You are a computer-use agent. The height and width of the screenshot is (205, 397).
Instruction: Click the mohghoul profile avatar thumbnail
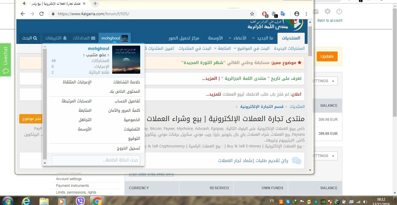click(x=126, y=60)
